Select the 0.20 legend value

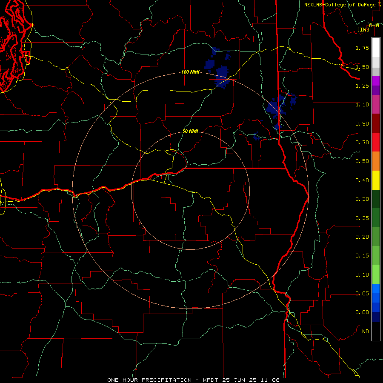(362, 237)
